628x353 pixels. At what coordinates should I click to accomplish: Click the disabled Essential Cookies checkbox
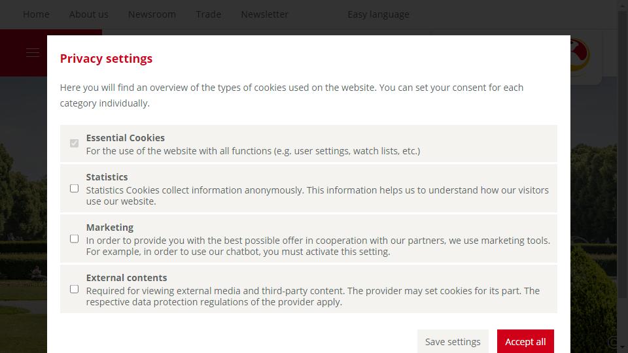74,143
